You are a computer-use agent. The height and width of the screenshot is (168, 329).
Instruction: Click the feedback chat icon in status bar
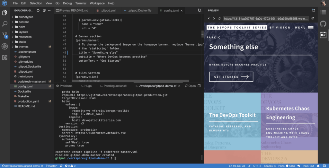pos(299,166)
